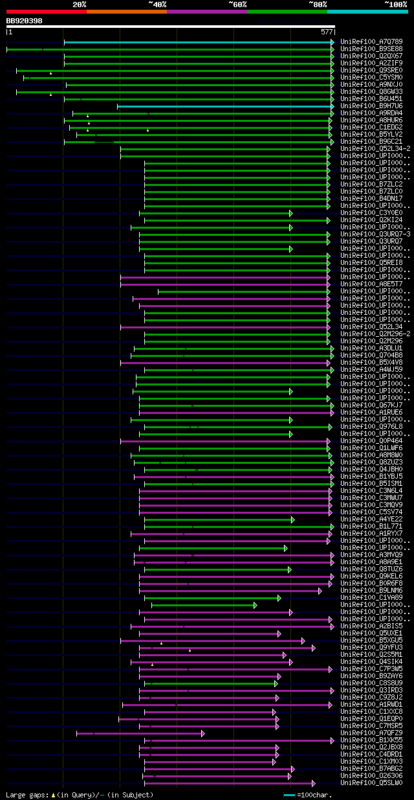Open hit UniRef100_C1EDG2
The width and height of the screenshot is (414, 800).
click(371, 128)
